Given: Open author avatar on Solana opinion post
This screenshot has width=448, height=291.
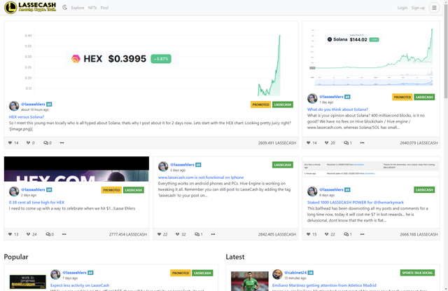Looking at the screenshot, I should click(312, 99).
